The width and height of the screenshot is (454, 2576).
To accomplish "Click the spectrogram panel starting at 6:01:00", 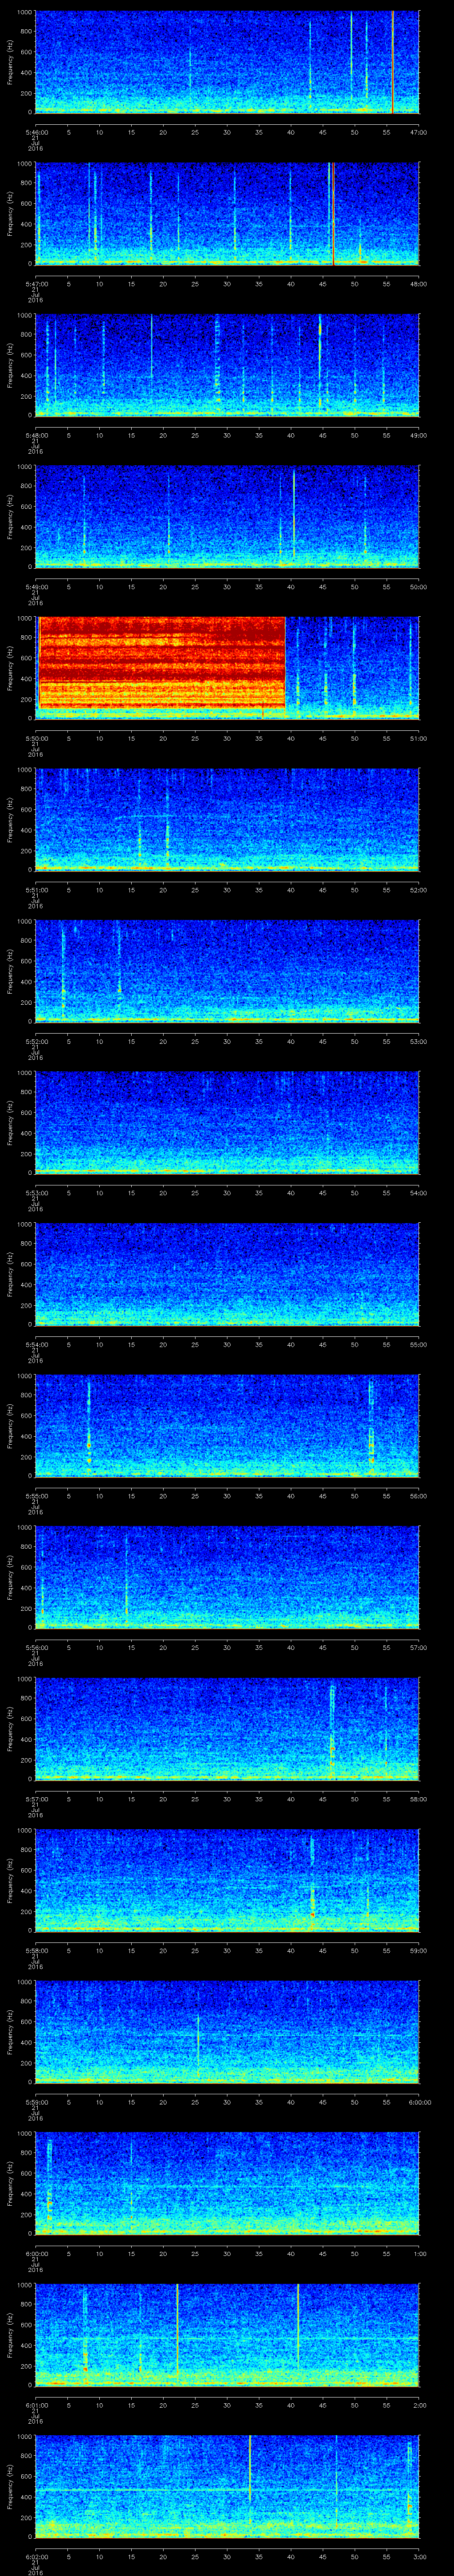I will 227,2335.
